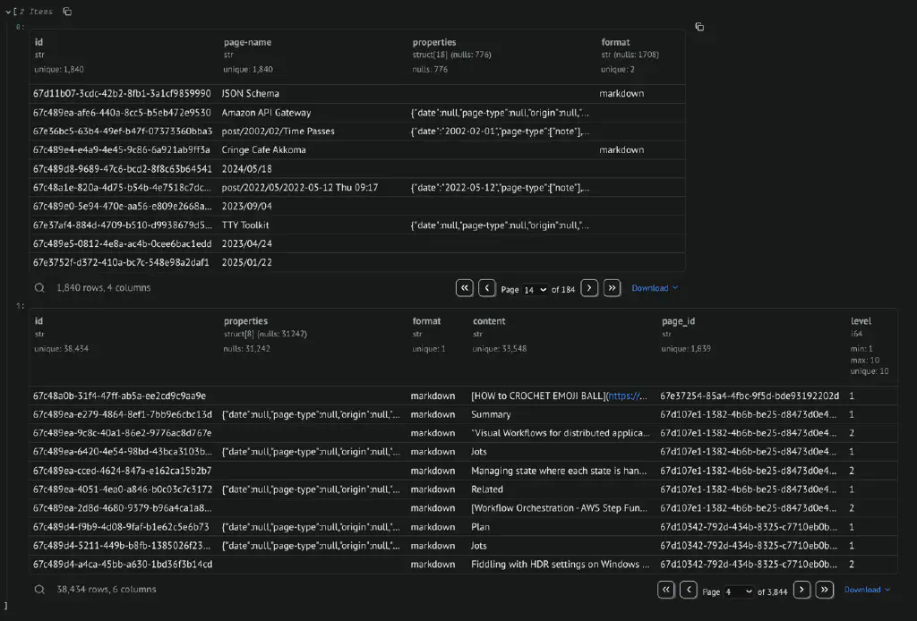Viewport: 917px width, 621px height.
Task: Open search in the 38,434 rows table
Action: (39, 590)
